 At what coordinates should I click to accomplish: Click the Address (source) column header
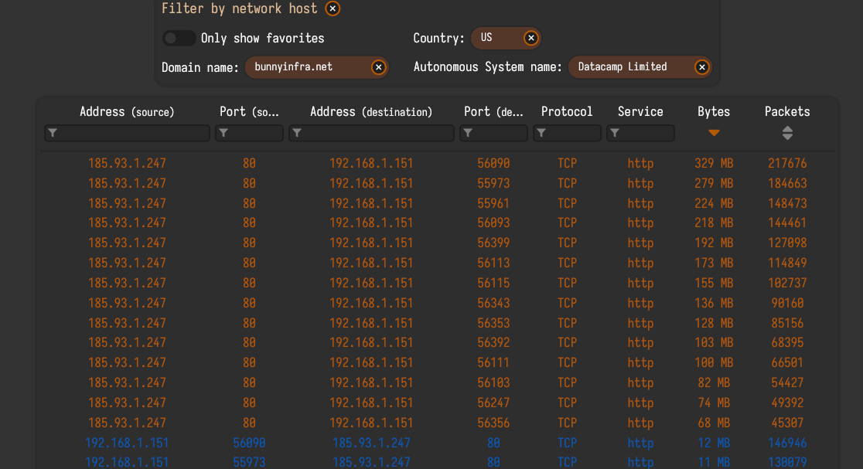(127, 111)
